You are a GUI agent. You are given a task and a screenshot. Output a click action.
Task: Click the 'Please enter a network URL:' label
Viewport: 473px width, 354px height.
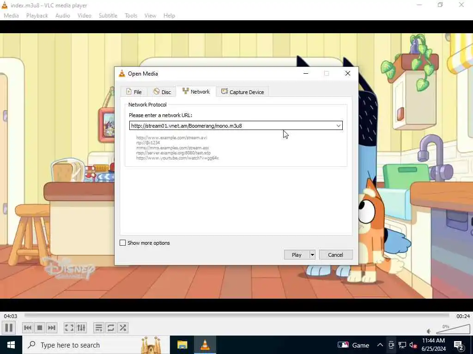[160, 115]
